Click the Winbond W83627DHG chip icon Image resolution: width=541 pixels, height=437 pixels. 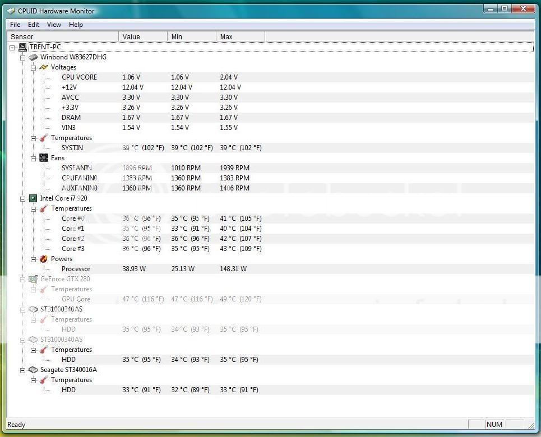pyautogui.click(x=33, y=57)
